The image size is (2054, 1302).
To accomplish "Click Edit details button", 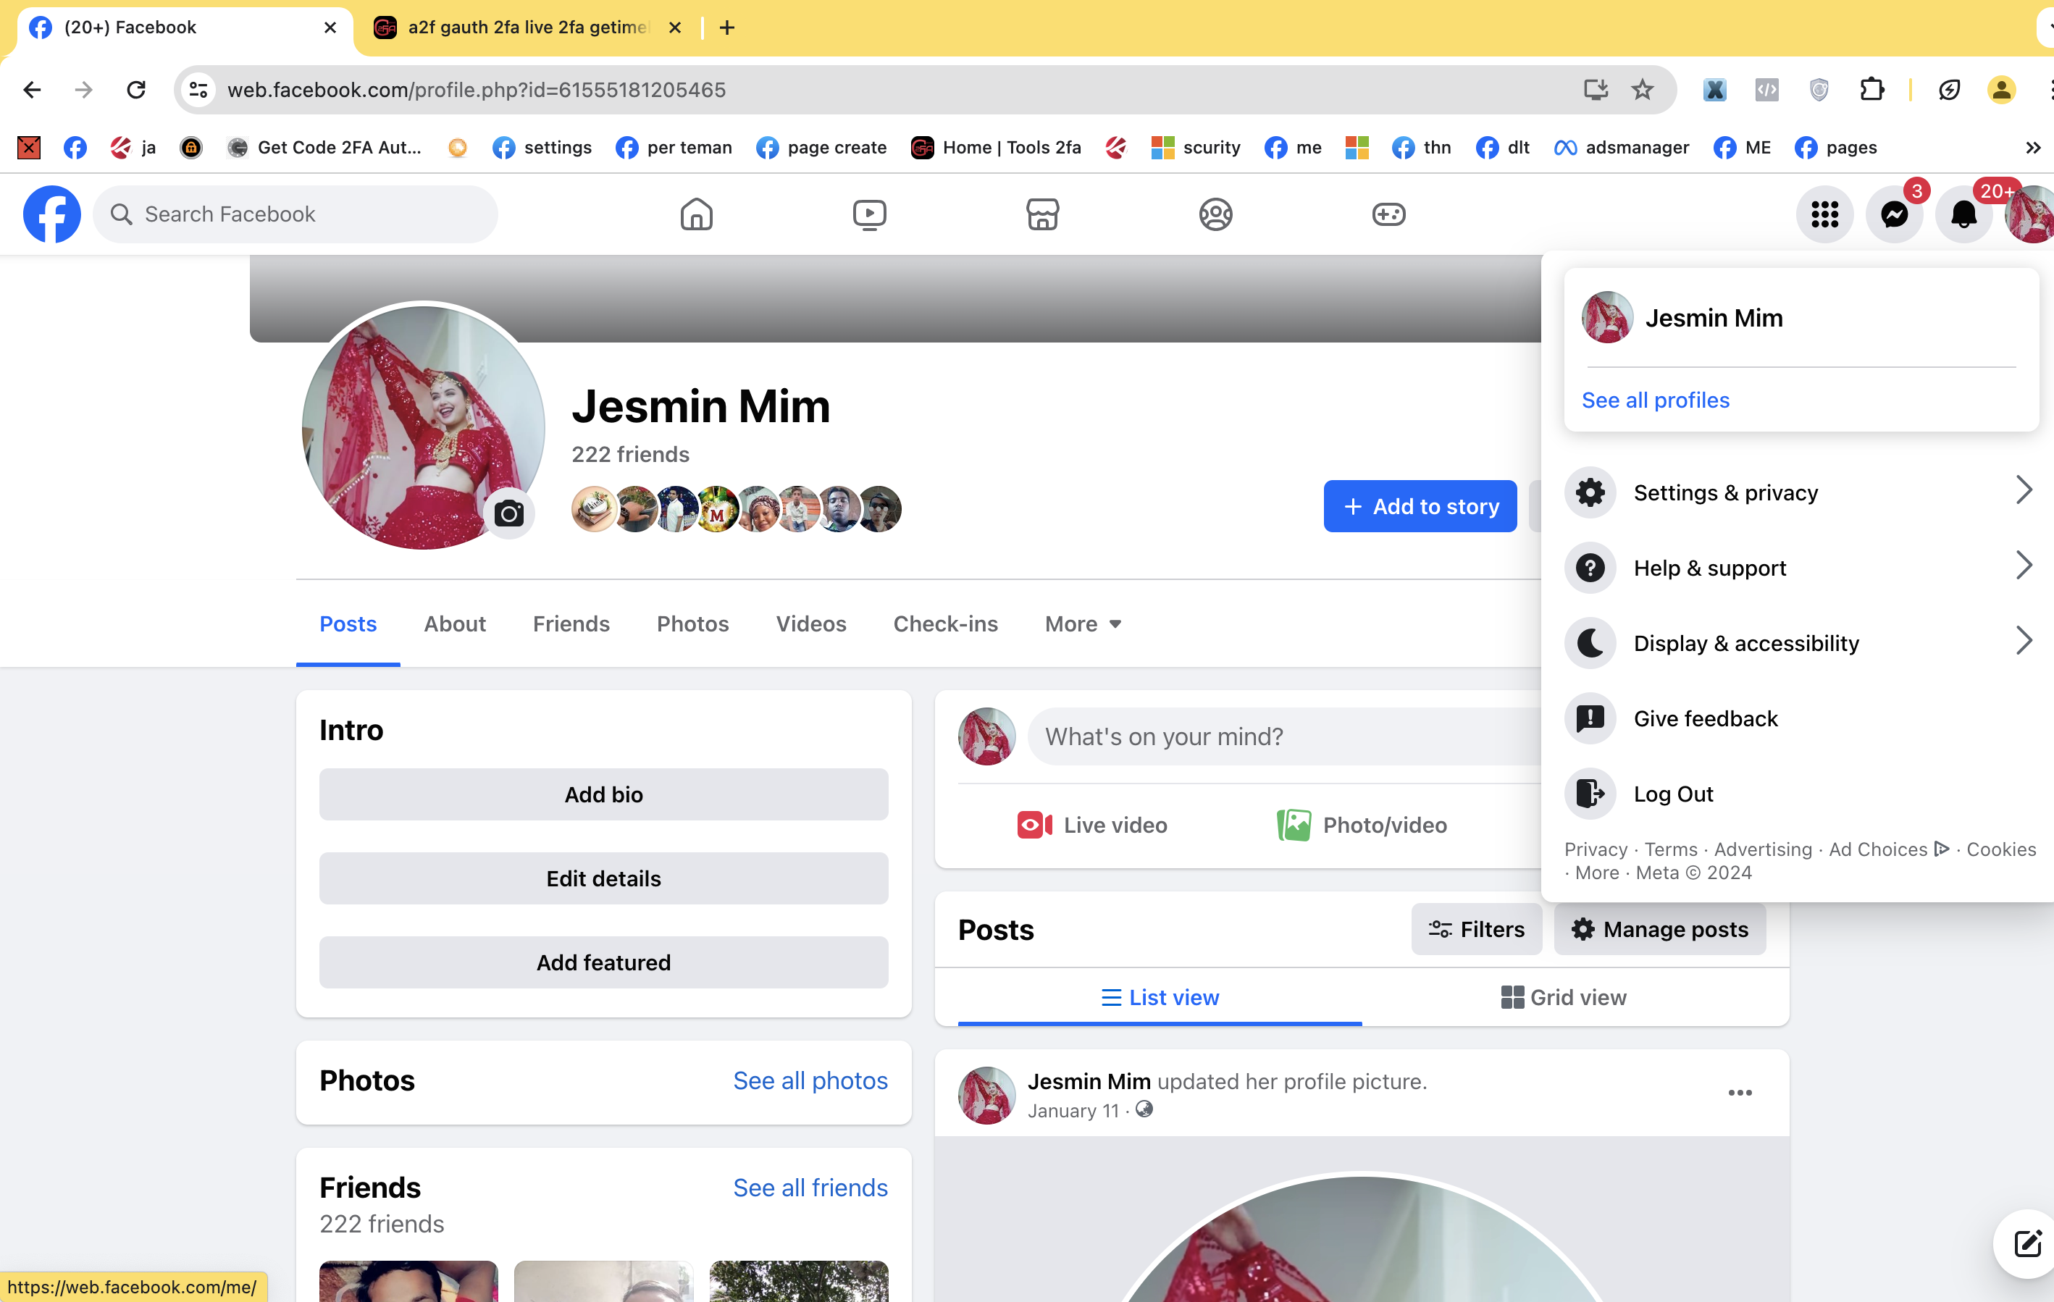I will pos(603,878).
